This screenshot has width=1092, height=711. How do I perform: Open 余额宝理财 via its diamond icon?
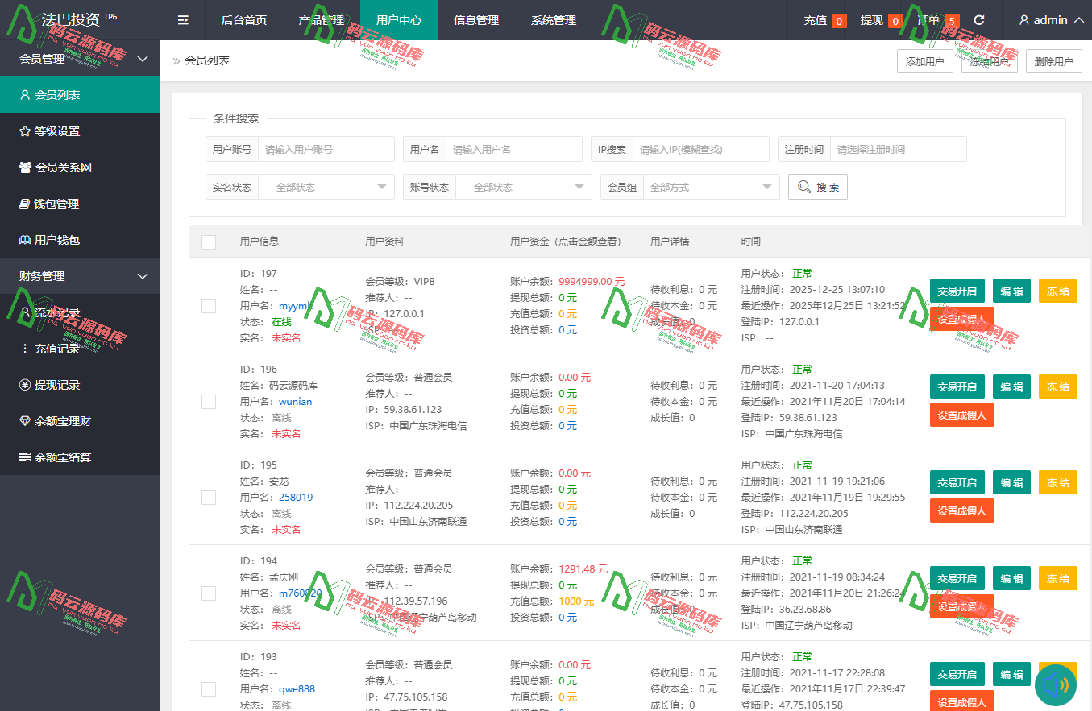coord(24,420)
